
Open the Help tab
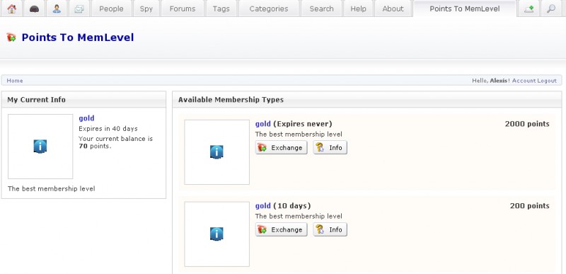point(358,8)
